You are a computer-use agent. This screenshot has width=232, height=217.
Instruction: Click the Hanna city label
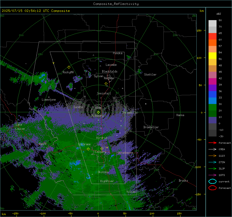[180, 115]
